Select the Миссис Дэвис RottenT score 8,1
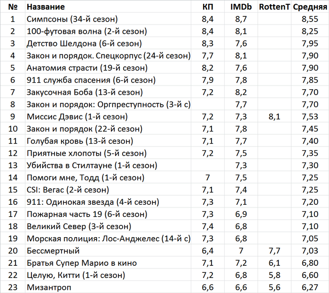 pyautogui.click(x=274, y=116)
